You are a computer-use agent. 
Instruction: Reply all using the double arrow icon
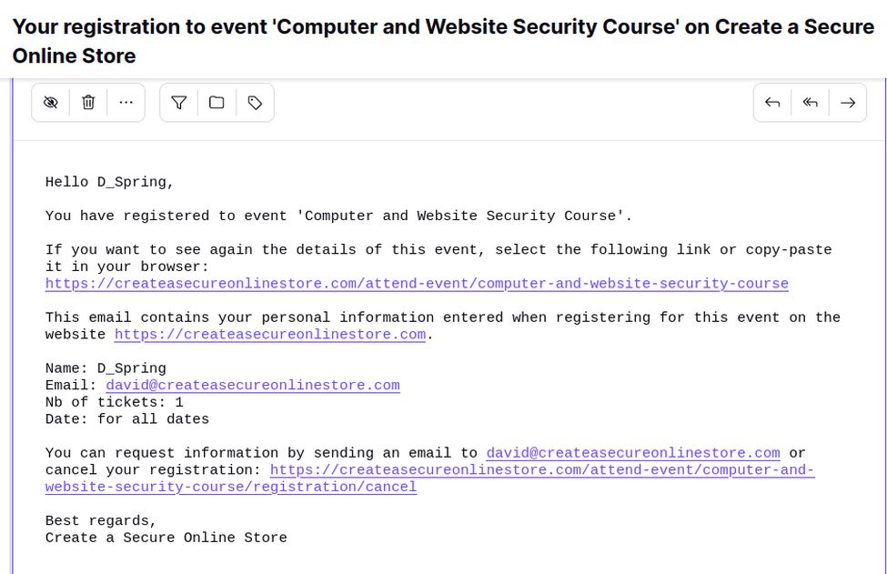[810, 103]
